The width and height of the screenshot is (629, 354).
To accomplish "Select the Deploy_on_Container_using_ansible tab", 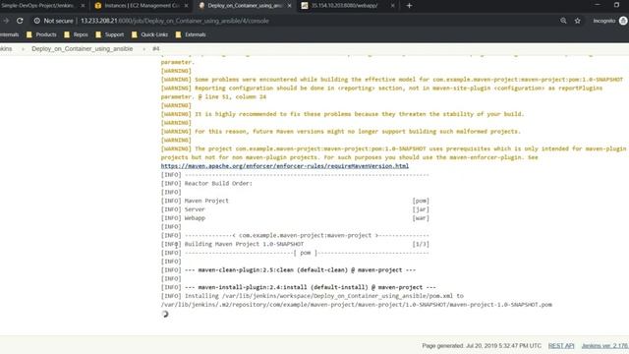I will 241,6.
